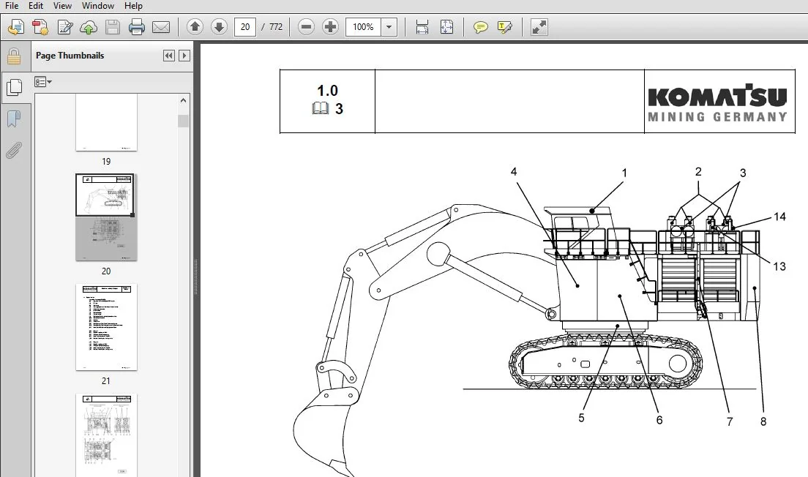The height and width of the screenshot is (477, 808).
Task: Add a sticky note comment
Action: coord(480,27)
